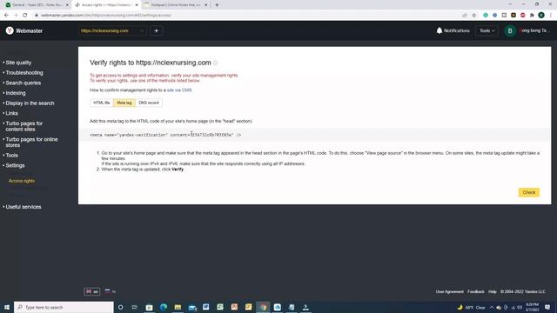Screen dimensions: 557x313
Task: Click the plus button to add a site
Action: coord(157,31)
